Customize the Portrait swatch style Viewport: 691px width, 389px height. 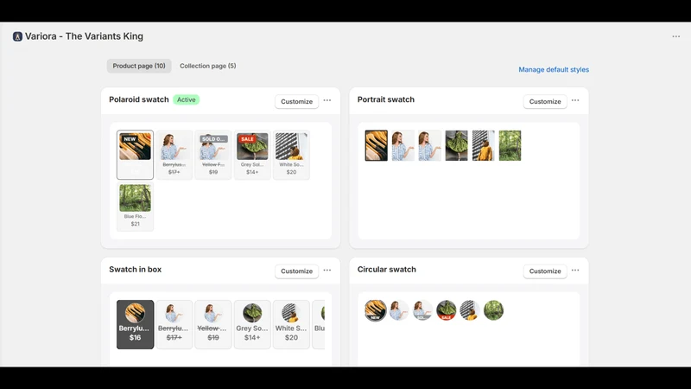(545, 101)
